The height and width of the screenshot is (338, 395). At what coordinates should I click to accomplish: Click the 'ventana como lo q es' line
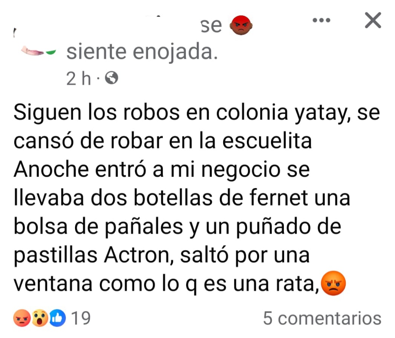120,284
